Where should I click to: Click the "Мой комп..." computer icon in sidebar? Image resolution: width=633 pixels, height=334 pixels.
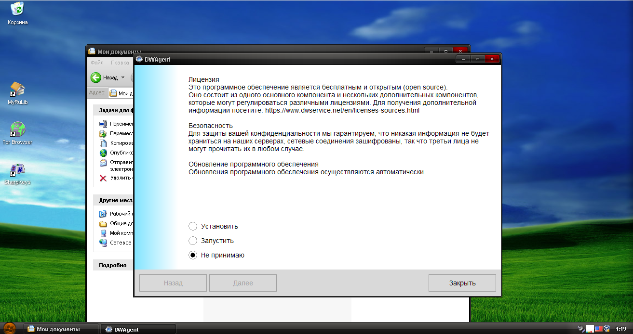(103, 233)
